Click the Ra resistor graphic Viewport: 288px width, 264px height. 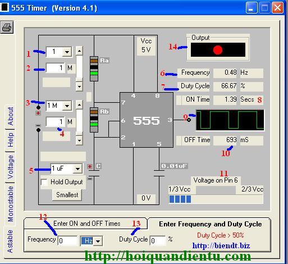point(94,69)
